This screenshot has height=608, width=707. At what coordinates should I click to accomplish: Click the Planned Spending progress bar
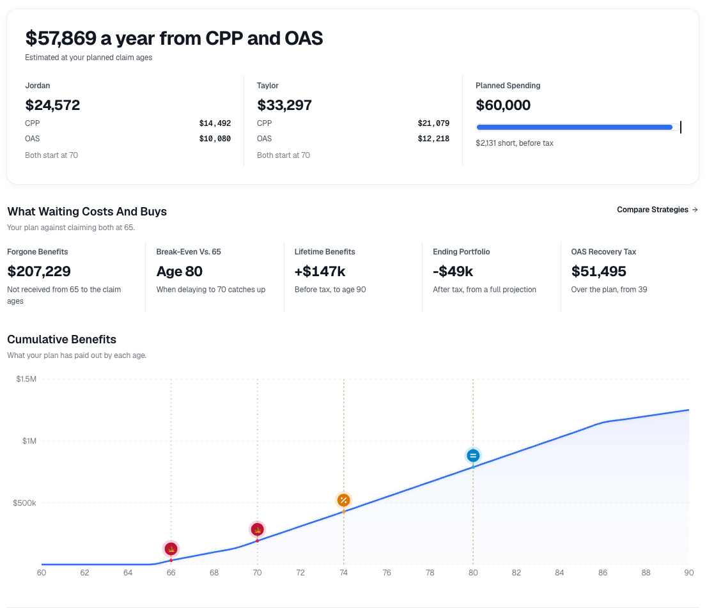(x=579, y=127)
